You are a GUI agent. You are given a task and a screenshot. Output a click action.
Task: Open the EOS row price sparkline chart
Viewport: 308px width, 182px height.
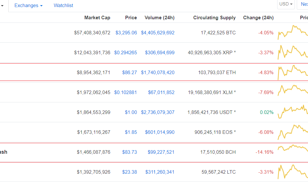coord(293,132)
